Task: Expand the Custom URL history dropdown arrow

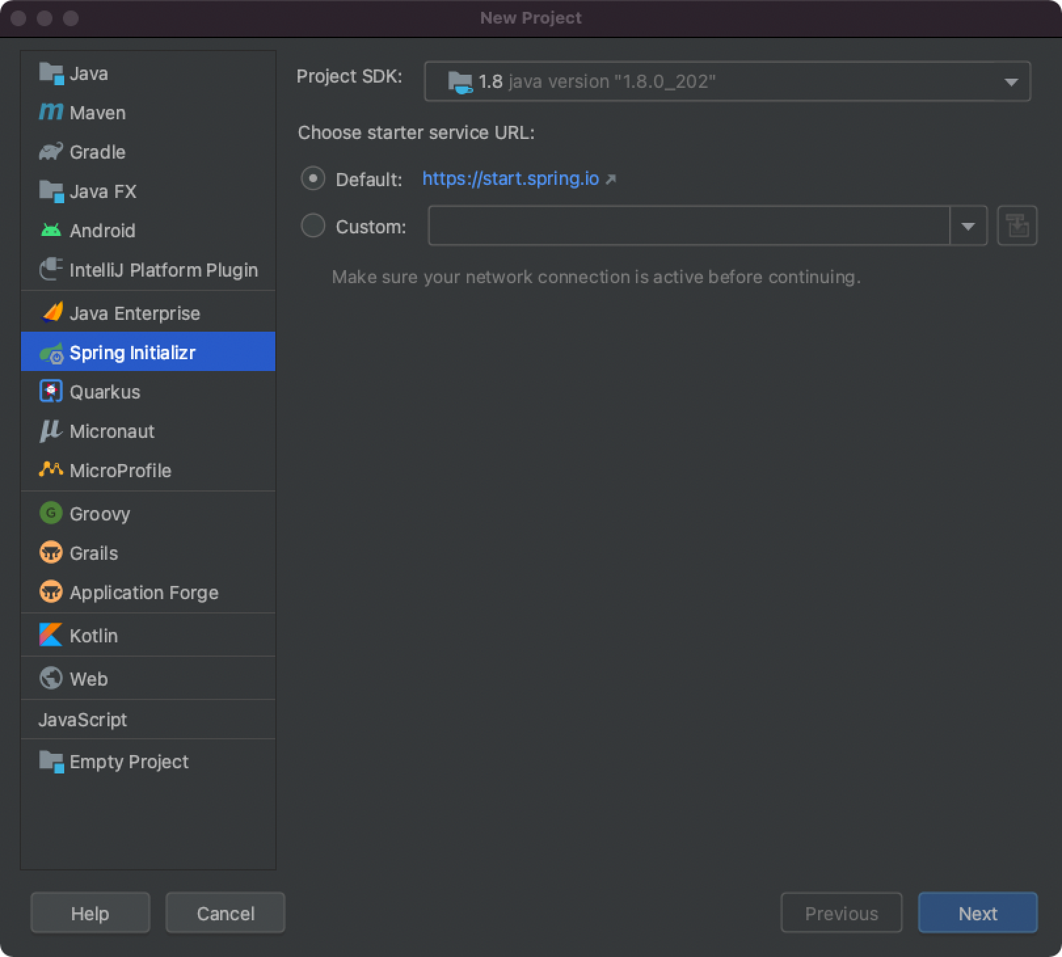Action: (x=968, y=226)
